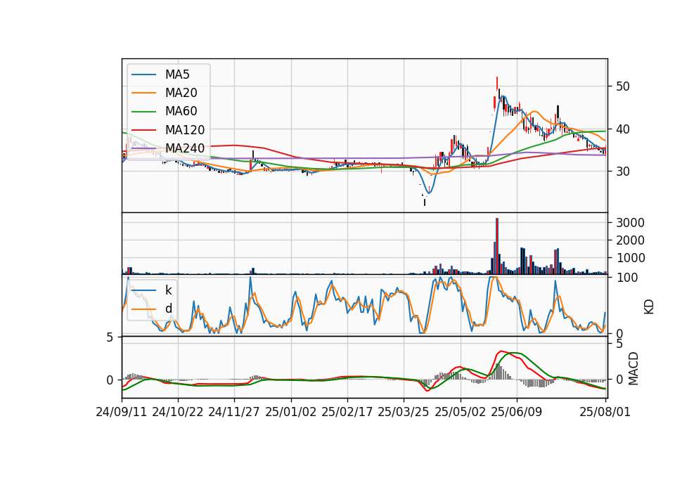Click the 25/06/09 date axis label
The image size is (675, 485).
click(517, 412)
